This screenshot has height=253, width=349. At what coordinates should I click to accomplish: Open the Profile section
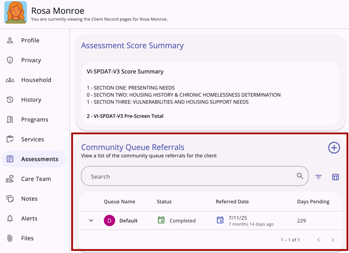coord(30,41)
